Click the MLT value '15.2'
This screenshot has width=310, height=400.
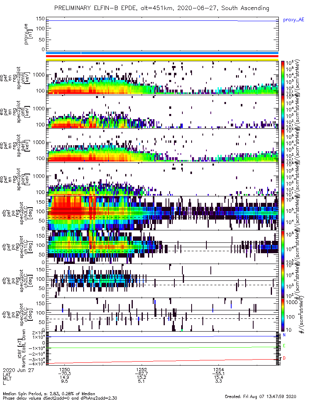[x=142, y=377]
